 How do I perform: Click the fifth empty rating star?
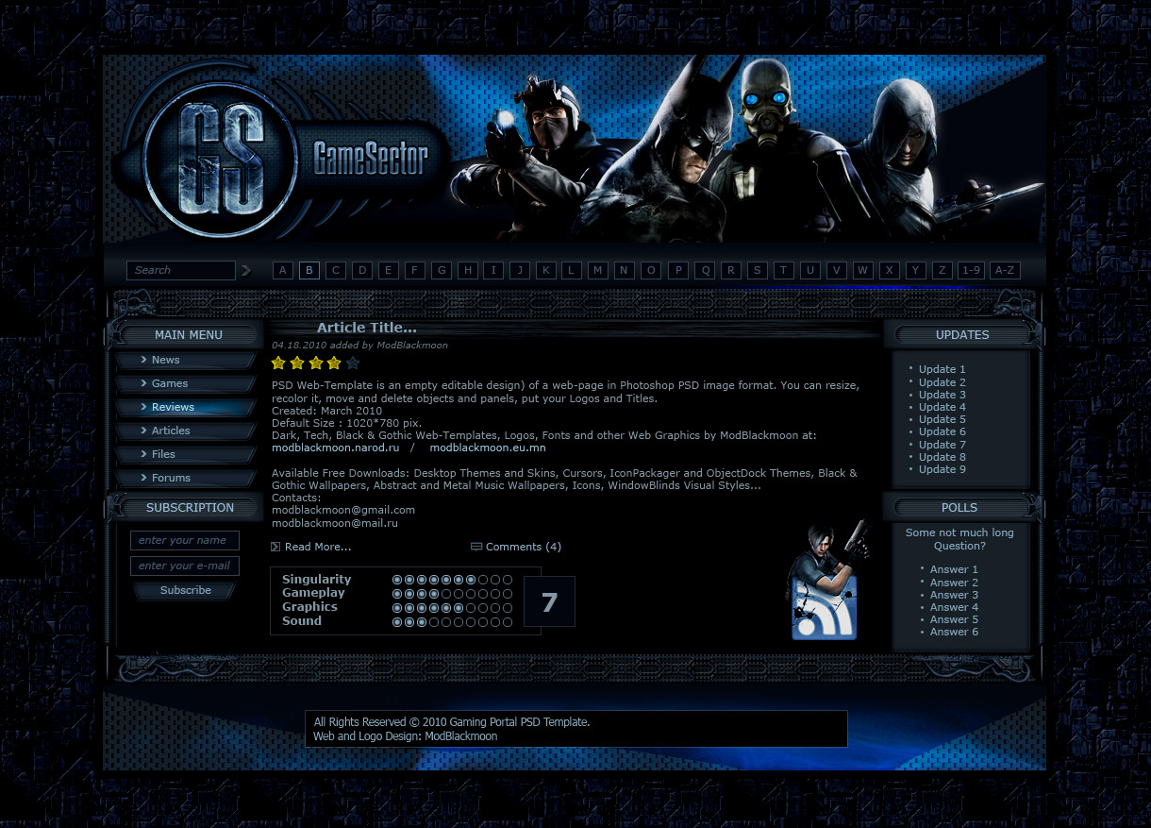click(353, 363)
